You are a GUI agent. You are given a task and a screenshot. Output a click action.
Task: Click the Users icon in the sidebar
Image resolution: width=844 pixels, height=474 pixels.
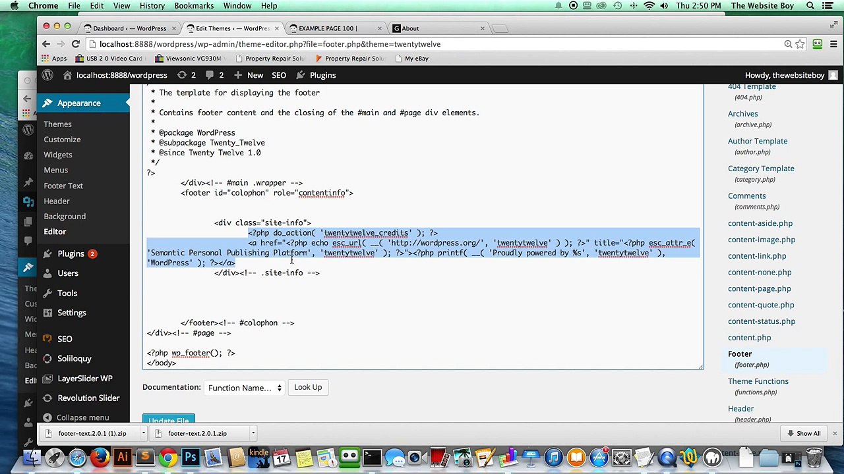47,273
